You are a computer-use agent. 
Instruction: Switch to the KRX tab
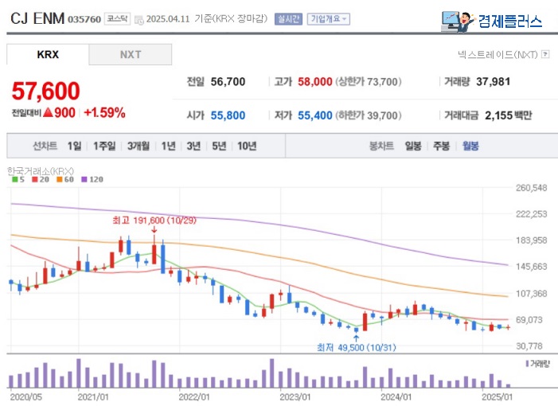point(48,54)
